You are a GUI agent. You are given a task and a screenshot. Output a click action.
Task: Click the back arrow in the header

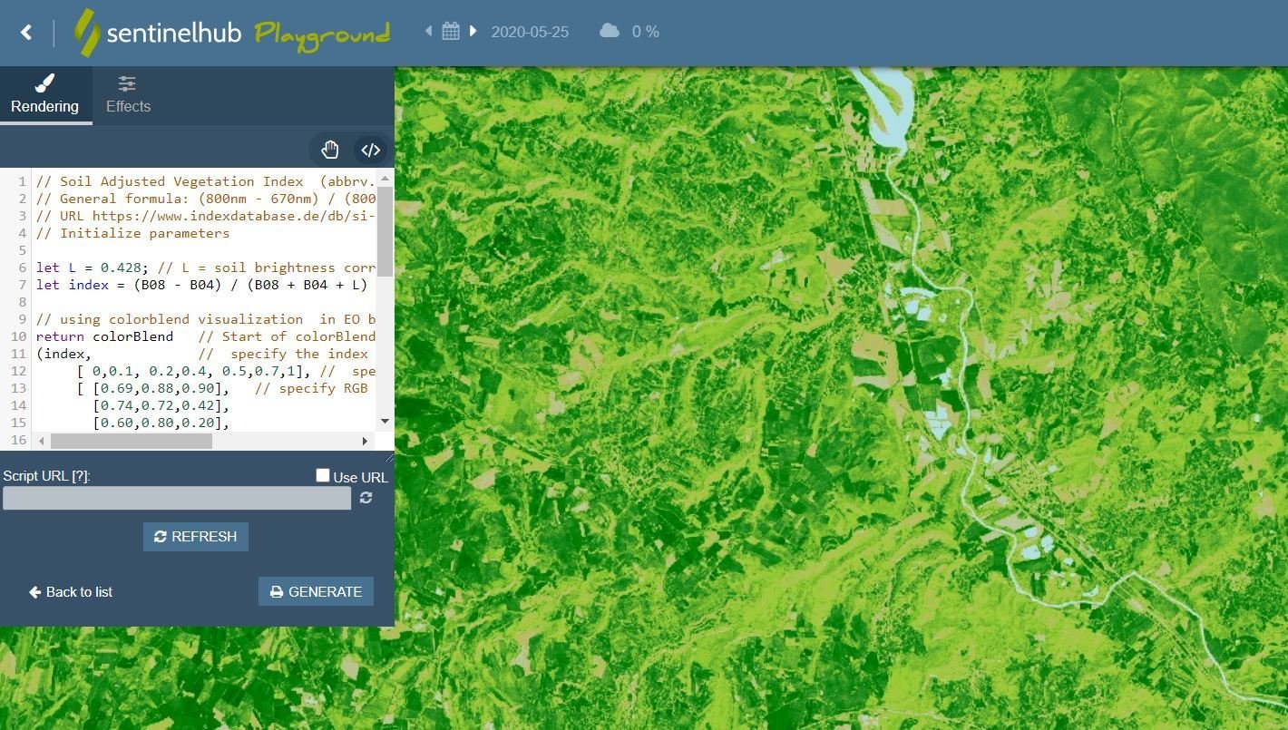[26, 33]
